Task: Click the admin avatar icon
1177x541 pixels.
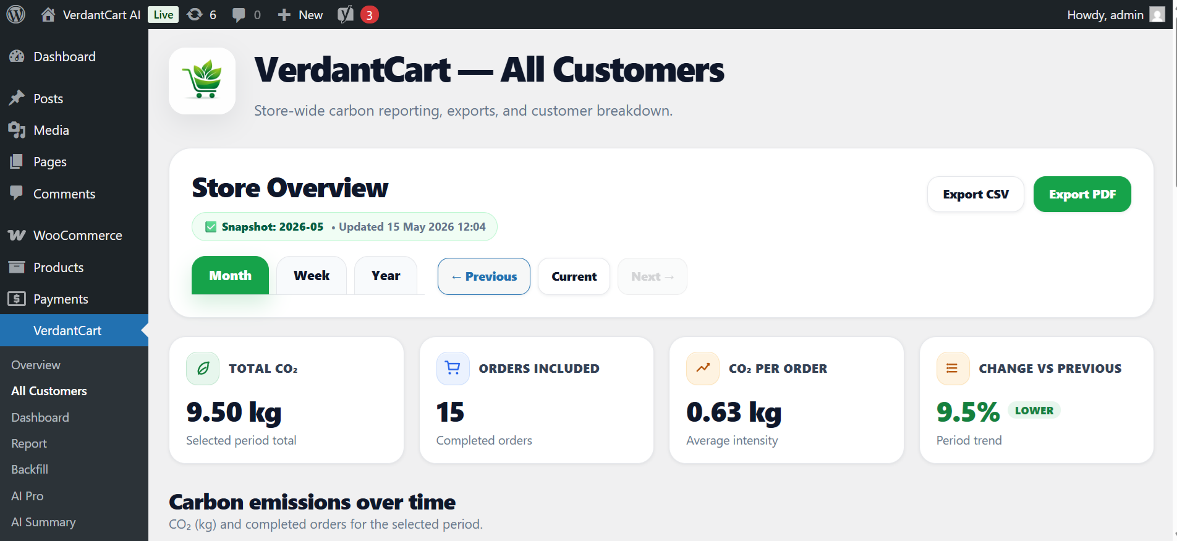Action: (1157, 15)
